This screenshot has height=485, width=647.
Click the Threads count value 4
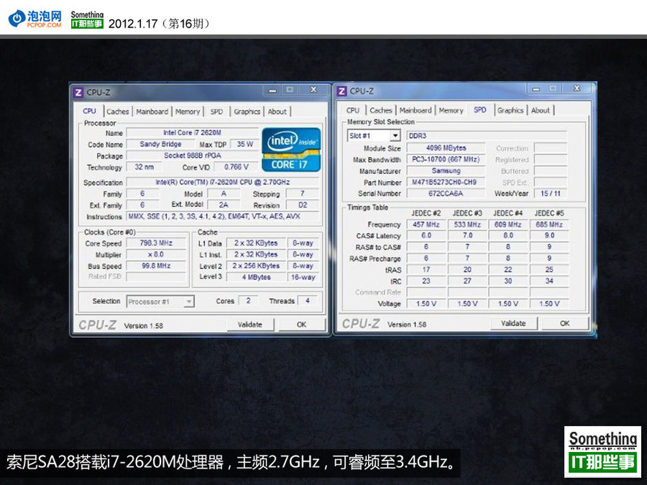[307, 301]
